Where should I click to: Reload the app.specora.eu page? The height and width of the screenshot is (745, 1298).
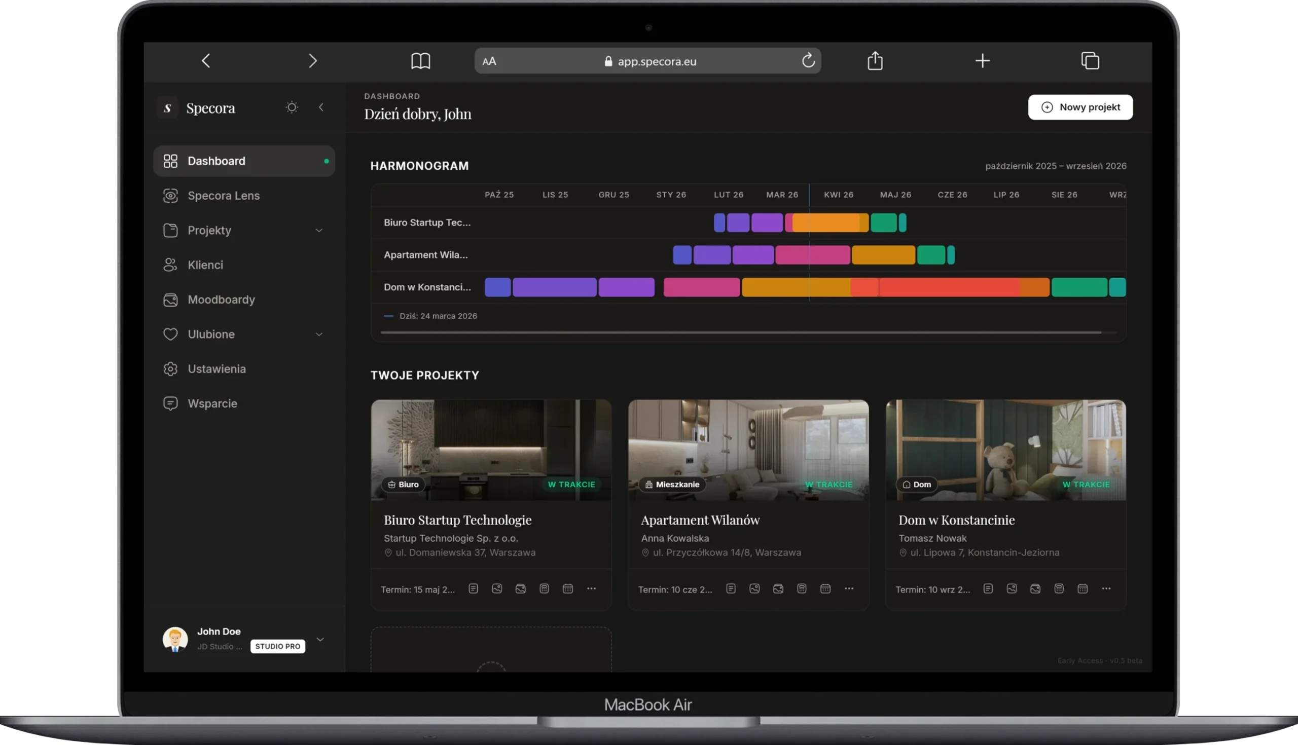tap(808, 60)
